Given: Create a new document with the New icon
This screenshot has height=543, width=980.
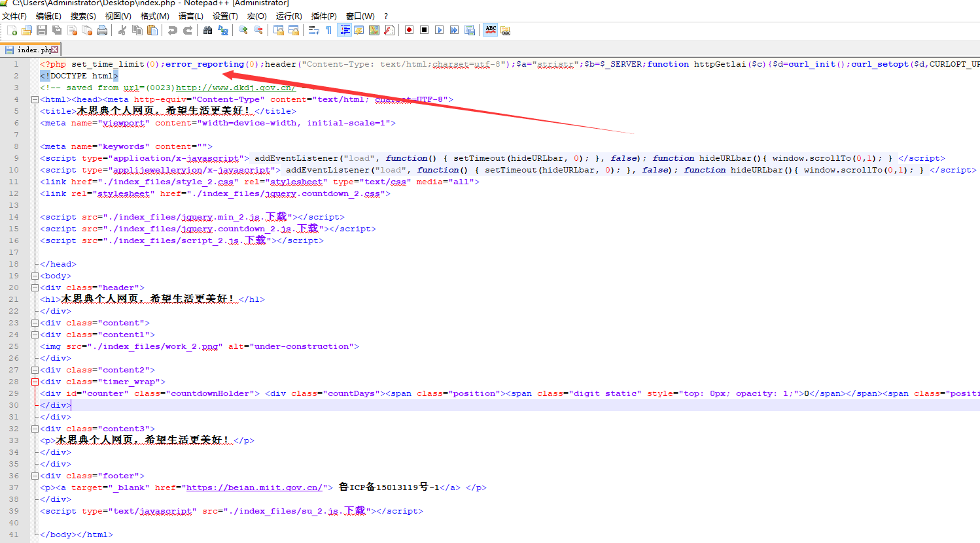Looking at the screenshot, I should coord(12,30).
